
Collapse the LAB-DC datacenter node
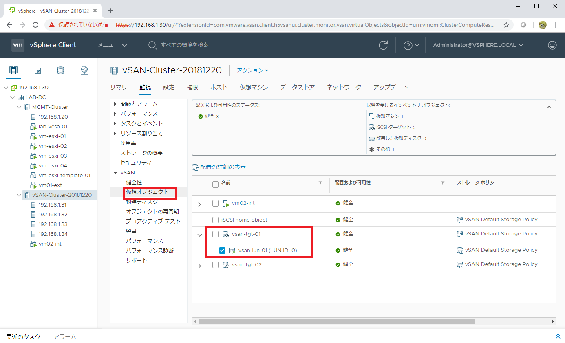(x=12, y=97)
